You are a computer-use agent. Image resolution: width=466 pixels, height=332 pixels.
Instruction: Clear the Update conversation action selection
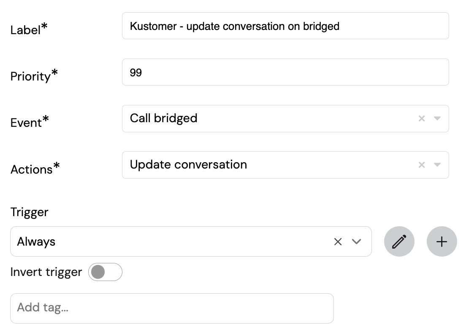[421, 165]
